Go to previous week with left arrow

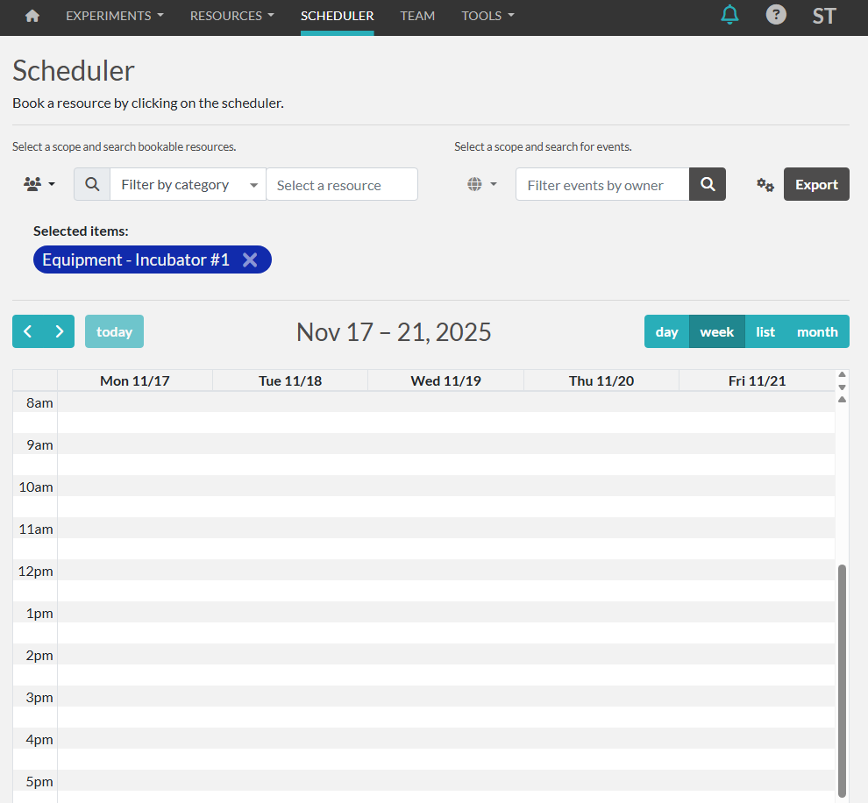28,331
